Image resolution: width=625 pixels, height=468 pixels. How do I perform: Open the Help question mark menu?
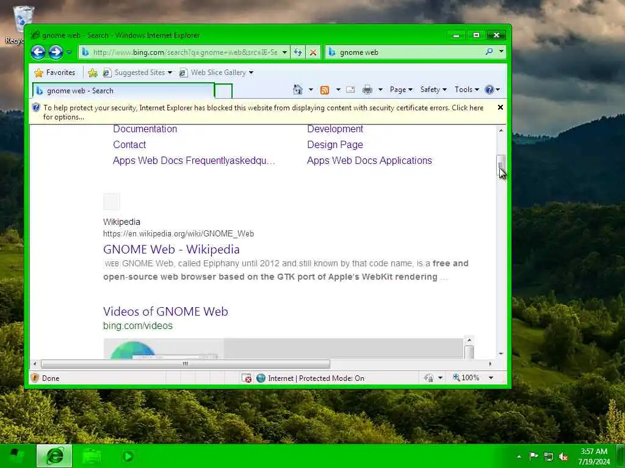(493, 90)
